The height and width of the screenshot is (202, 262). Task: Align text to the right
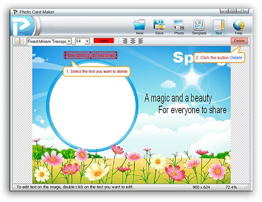pos(140,41)
